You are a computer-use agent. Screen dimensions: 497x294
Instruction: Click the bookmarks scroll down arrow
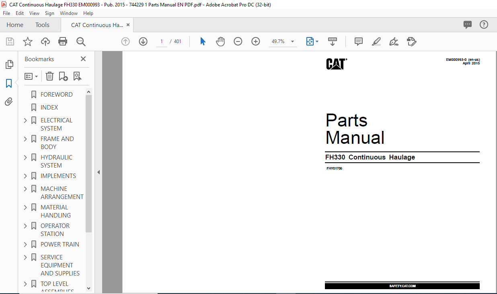[x=89, y=288]
